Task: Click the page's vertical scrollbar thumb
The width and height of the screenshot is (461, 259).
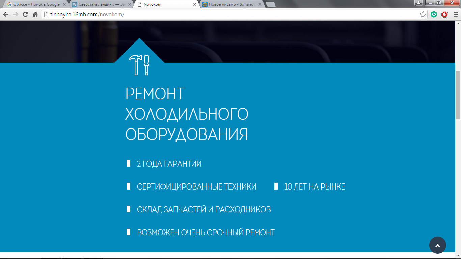Action: pos(458,95)
